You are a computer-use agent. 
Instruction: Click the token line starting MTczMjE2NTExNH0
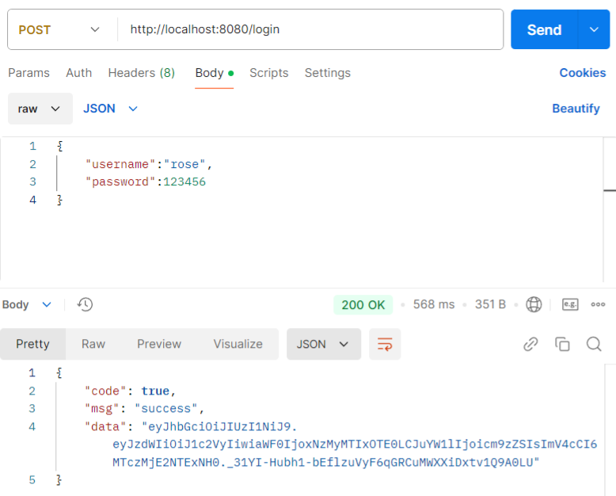click(x=326, y=463)
